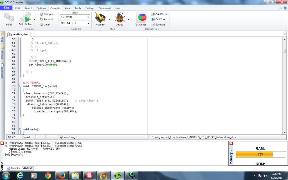Open Firefox from the taskbar

tap(62, 175)
